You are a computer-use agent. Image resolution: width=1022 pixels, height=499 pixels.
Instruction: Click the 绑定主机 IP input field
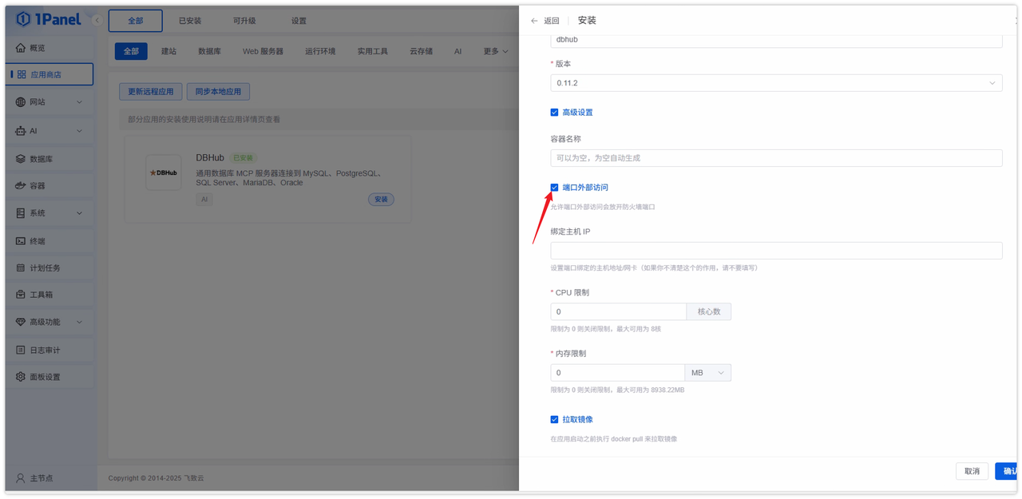775,250
